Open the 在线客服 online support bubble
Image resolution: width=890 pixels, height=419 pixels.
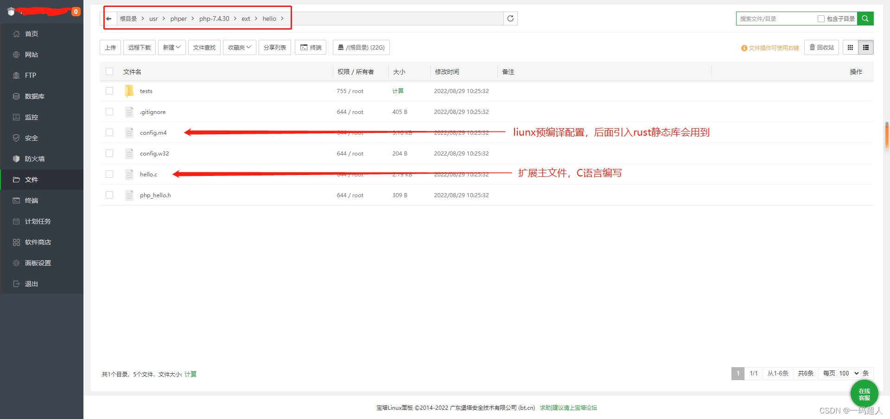click(864, 394)
